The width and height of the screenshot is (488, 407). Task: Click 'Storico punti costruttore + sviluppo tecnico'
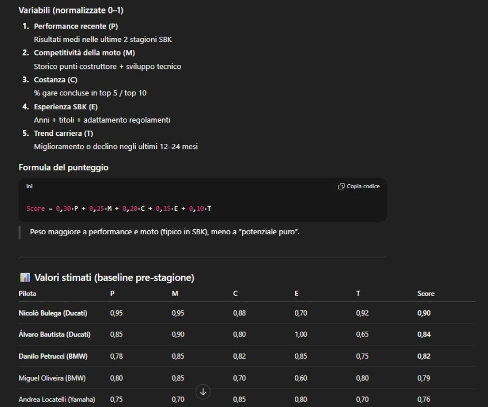point(107,66)
